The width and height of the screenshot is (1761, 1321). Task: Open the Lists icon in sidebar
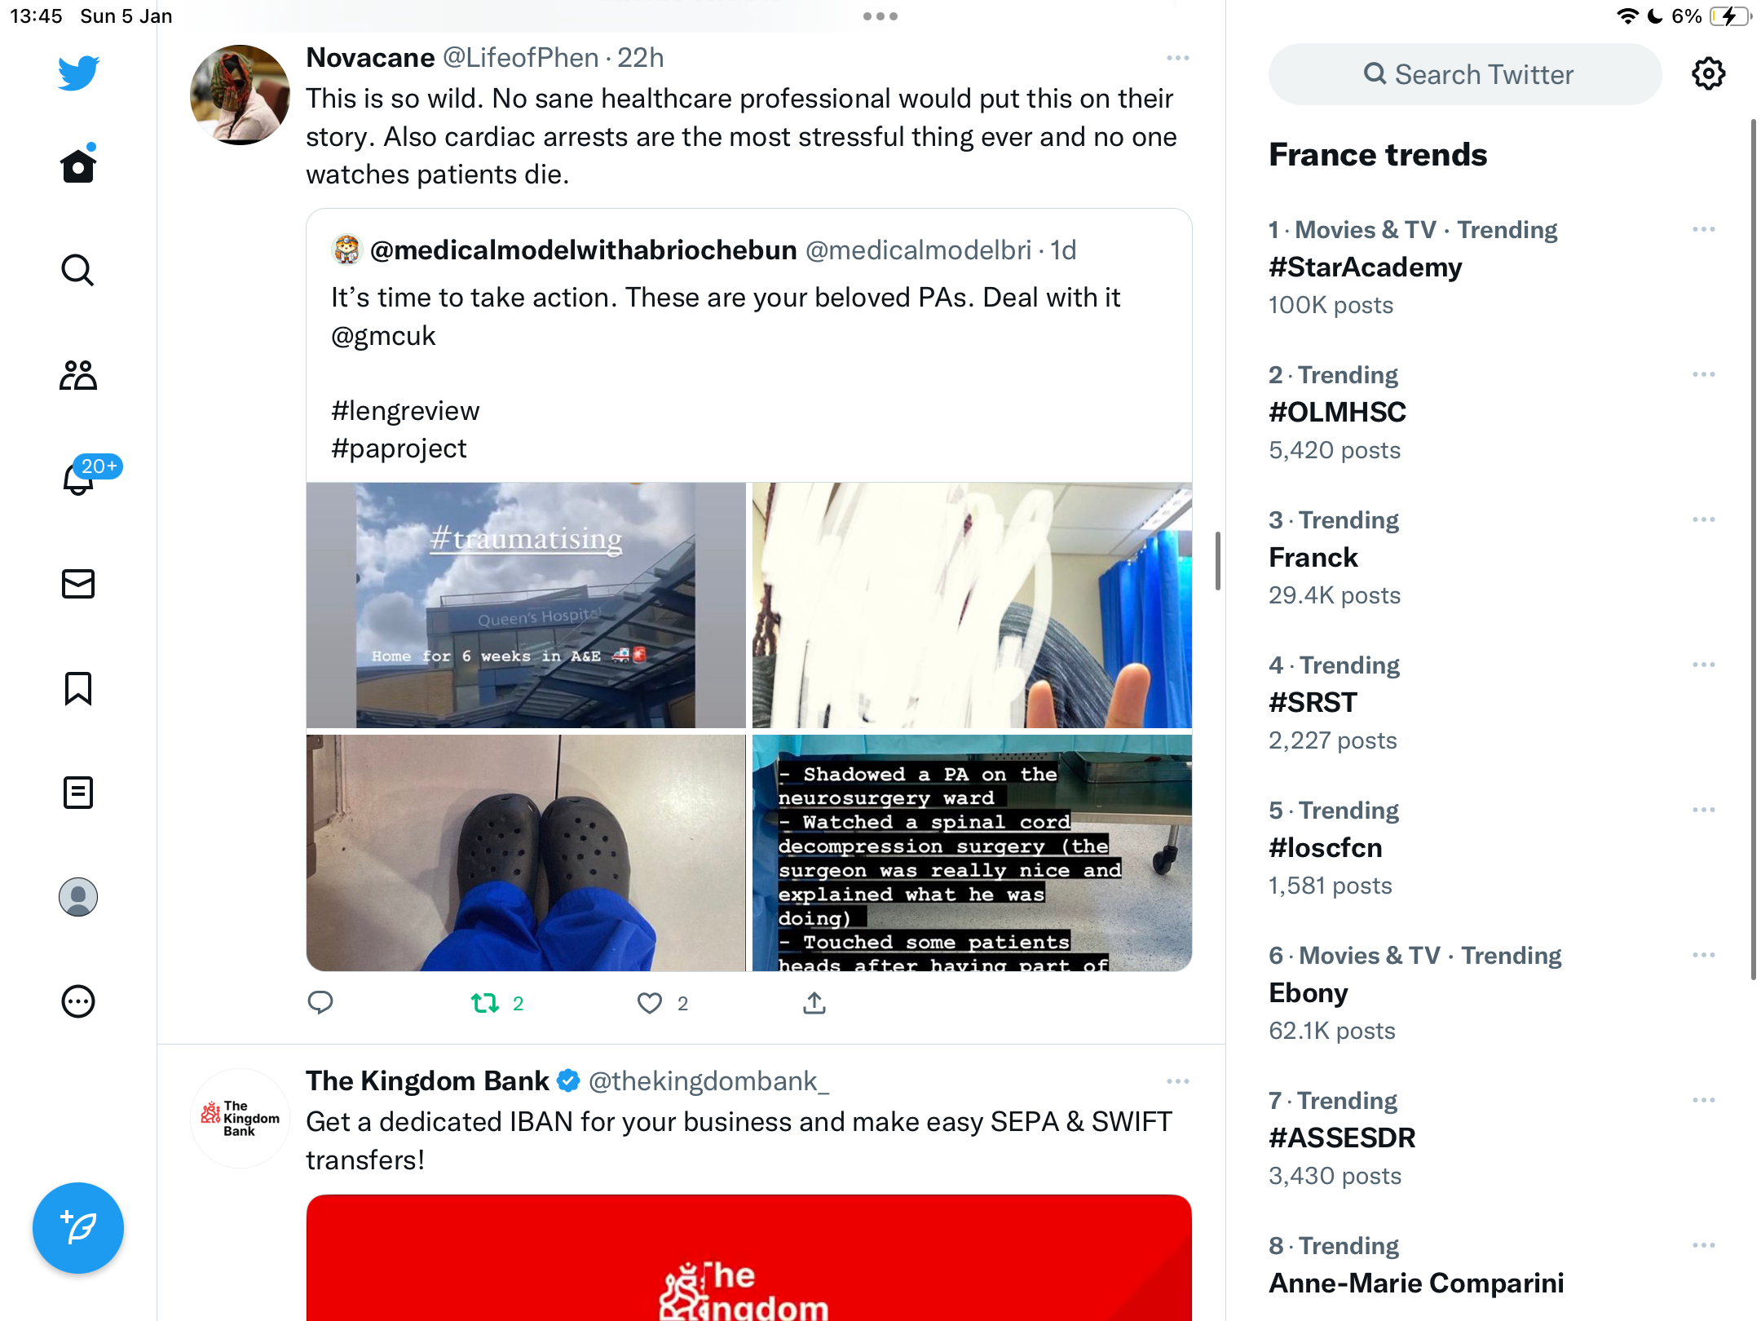point(78,793)
